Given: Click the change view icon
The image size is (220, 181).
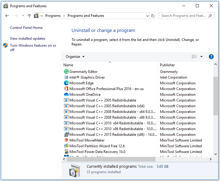Looking at the screenshot, I should click(194, 57).
